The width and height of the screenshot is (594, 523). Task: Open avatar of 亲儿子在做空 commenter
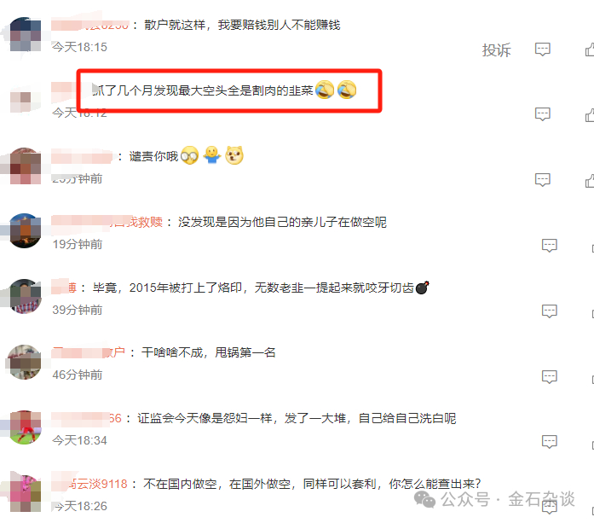pos(25,231)
